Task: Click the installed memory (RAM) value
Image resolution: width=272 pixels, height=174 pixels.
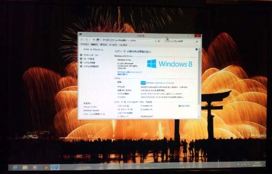Action: (x=153, y=90)
